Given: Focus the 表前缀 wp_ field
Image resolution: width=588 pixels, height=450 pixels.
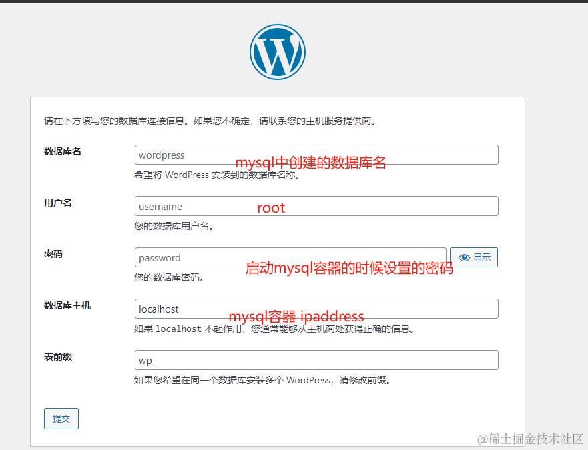Looking at the screenshot, I should (316, 360).
